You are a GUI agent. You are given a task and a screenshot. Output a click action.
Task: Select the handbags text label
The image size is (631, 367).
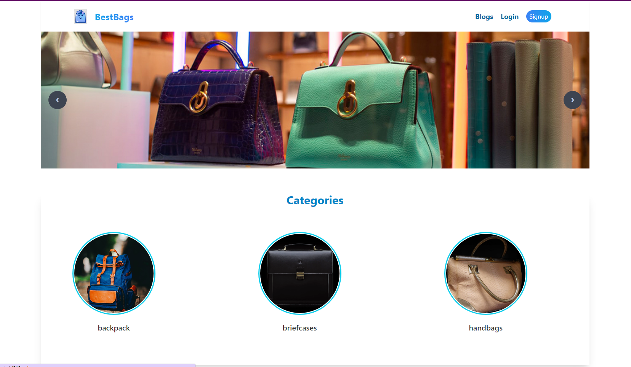[486, 328]
